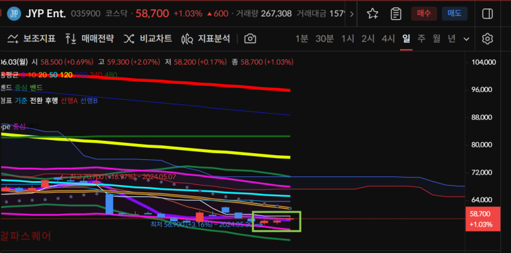Click the 지표분석 candlestick magnifier icon
Image resolution: width=511 pixels, height=253 pixels.
pos(187,39)
